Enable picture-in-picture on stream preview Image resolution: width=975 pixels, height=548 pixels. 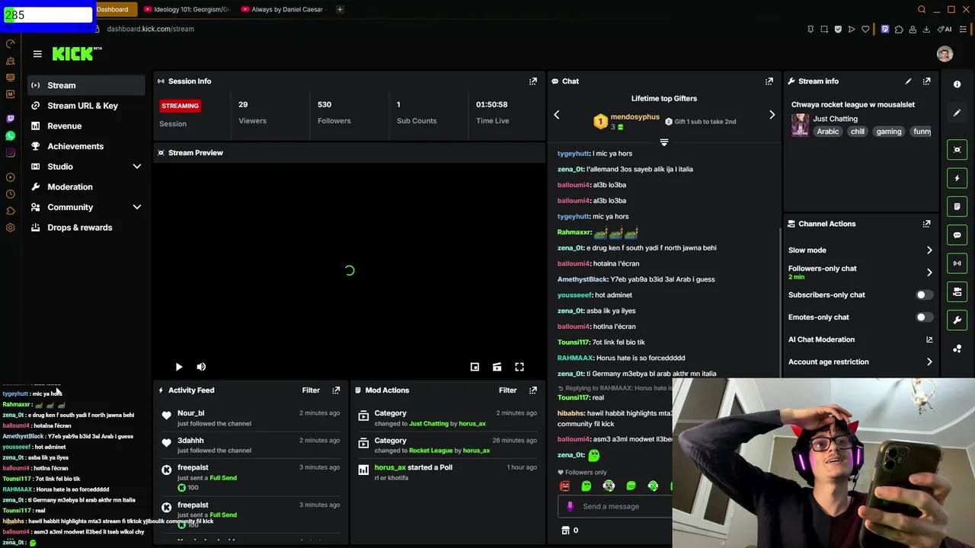[x=475, y=367]
